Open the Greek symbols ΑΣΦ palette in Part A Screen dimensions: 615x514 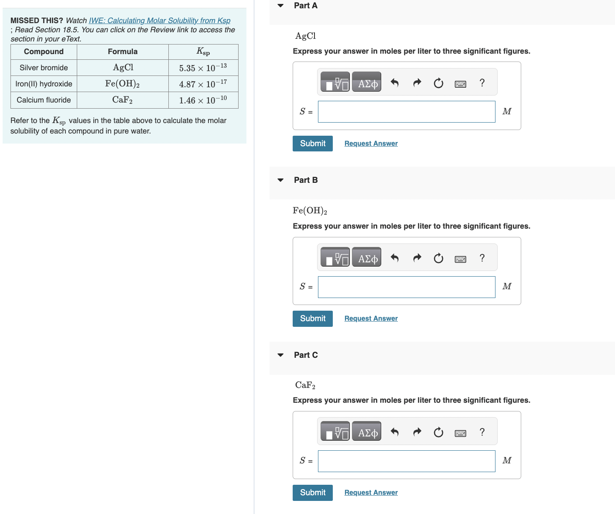click(366, 82)
